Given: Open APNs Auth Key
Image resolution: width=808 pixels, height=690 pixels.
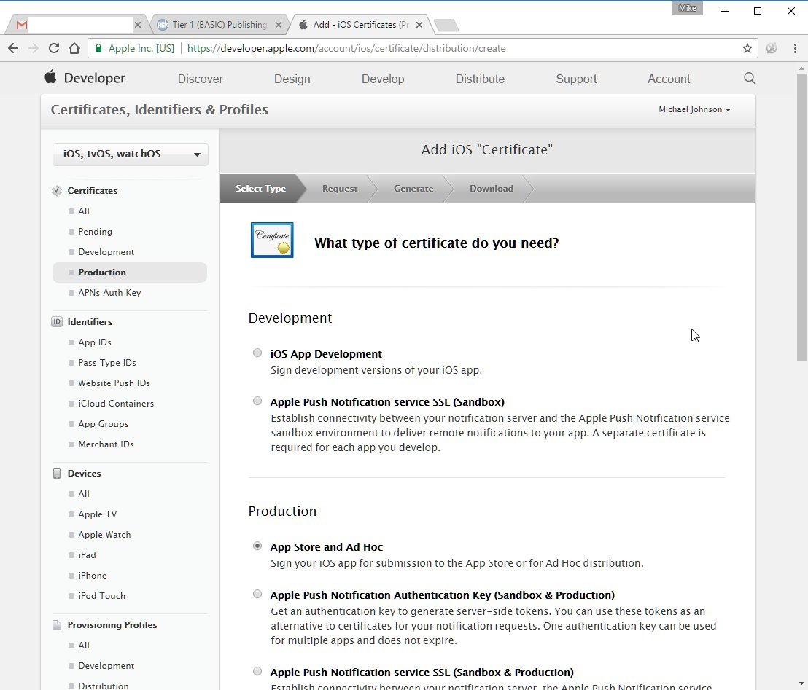Looking at the screenshot, I should [x=110, y=292].
